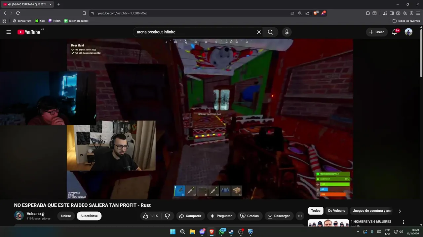Image resolution: width=423 pixels, height=237 pixels.
Task: Open the YouTube guide hamburger menu
Action: 9,32
